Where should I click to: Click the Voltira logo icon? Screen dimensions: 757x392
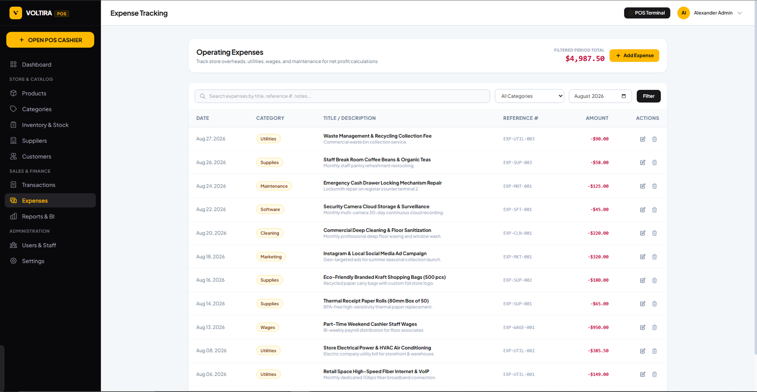[x=16, y=13]
